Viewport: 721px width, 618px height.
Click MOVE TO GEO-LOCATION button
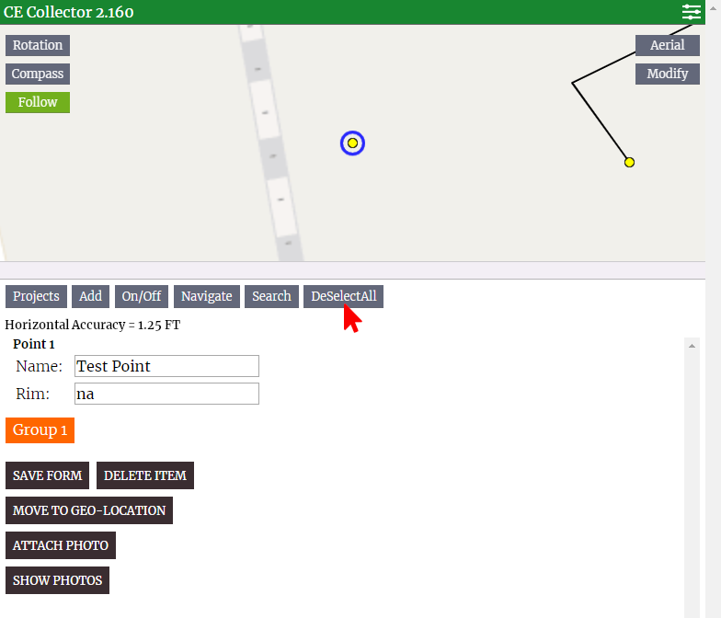[89, 510]
